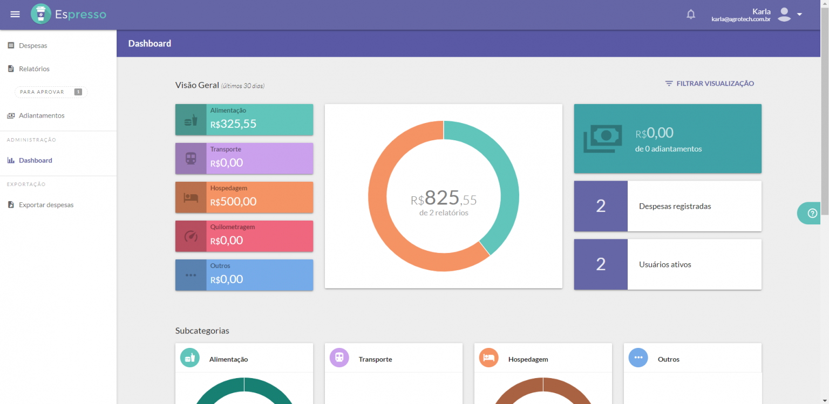The image size is (829, 404).
Task: Open the sidebar hamburger menu
Action: coord(15,14)
